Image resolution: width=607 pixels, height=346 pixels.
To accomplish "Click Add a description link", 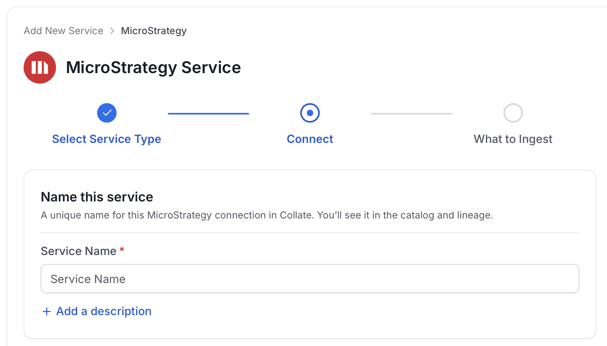I will click(x=104, y=311).
